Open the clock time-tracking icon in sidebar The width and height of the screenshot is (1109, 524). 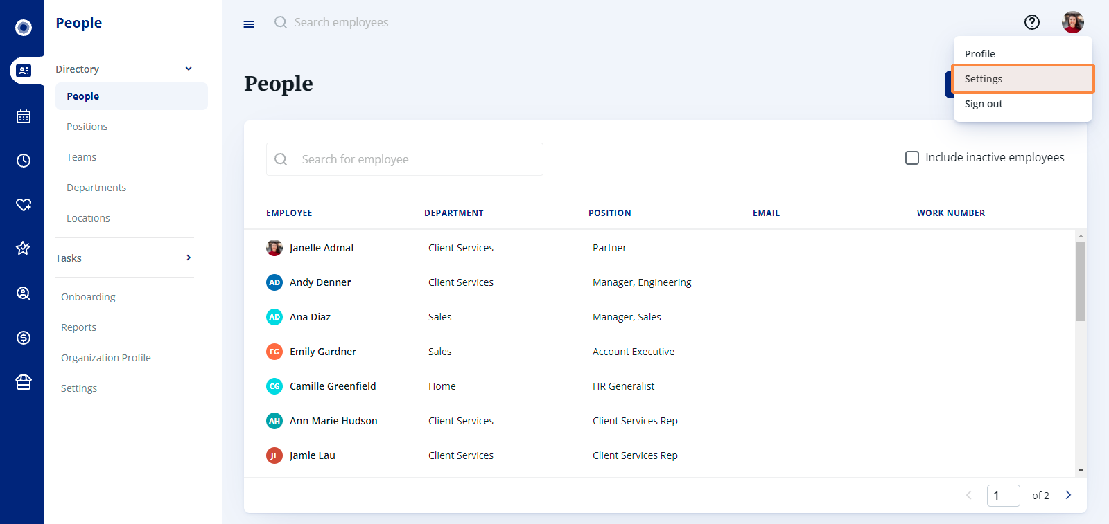pyautogui.click(x=23, y=160)
